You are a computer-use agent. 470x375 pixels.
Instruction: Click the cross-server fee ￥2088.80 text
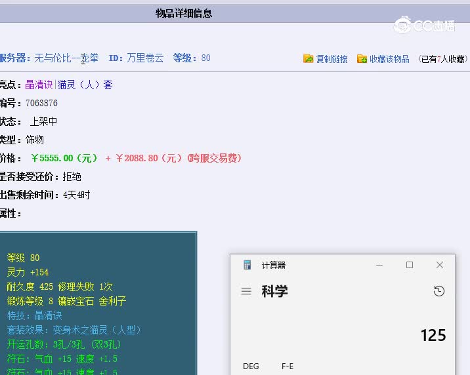pyautogui.click(x=179, y=158)
